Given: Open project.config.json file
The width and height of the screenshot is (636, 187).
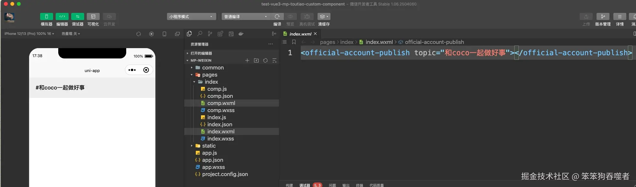Looking at the screenshot, I should (x=231, y=174).
